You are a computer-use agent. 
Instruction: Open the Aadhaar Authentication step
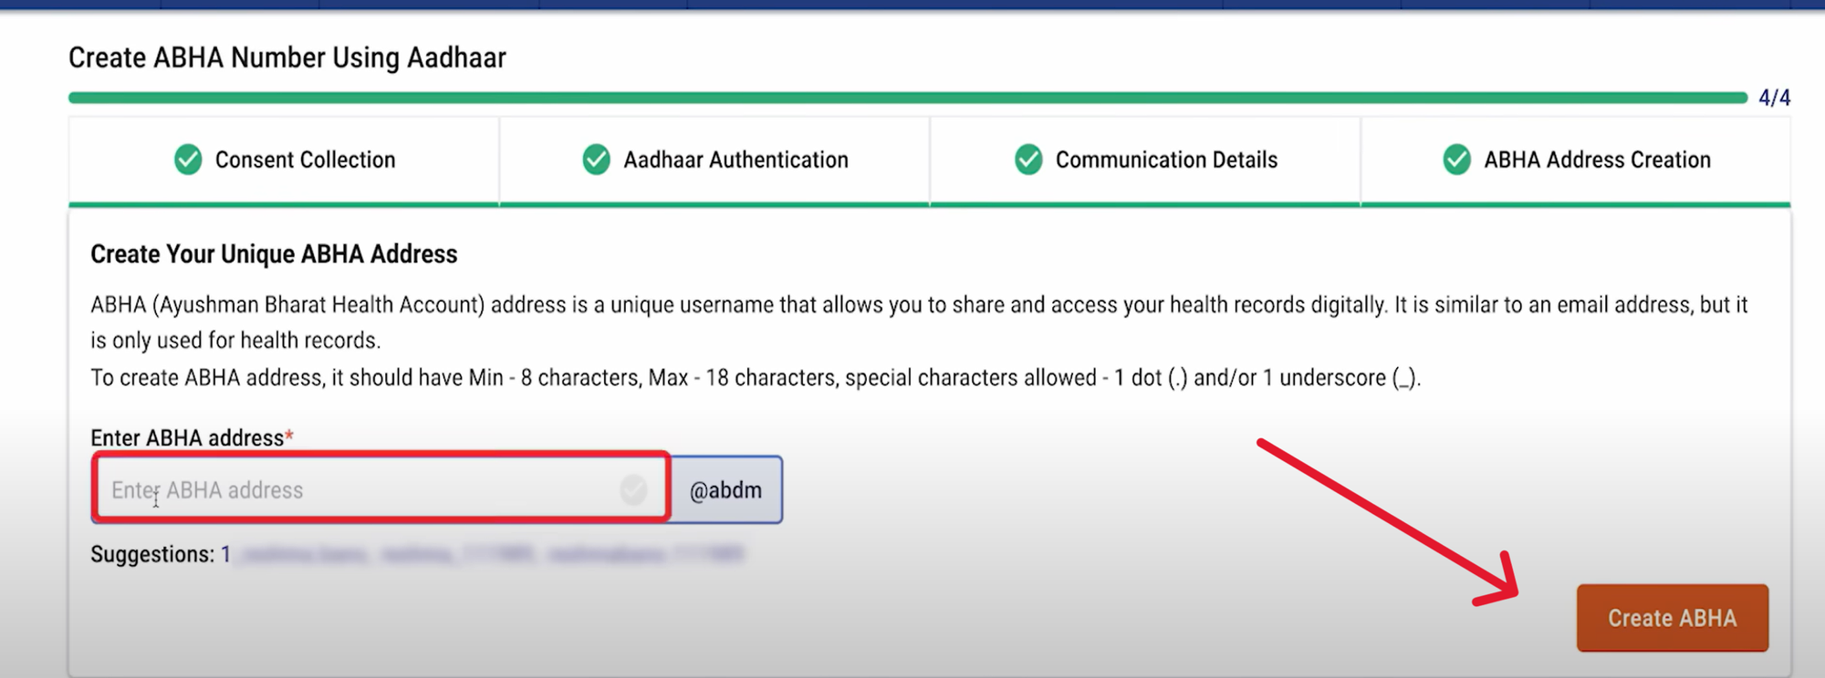[735, 159]
